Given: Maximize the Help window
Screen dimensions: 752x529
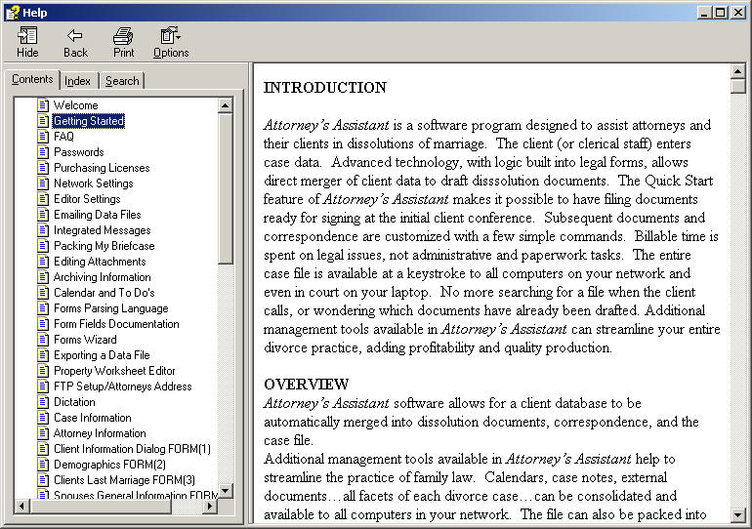Looking at the screenshot, I should [x=721, y=13].
